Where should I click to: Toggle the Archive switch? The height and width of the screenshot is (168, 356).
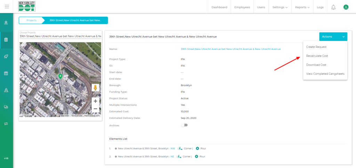pyautogui.click(x=184, y=125)
